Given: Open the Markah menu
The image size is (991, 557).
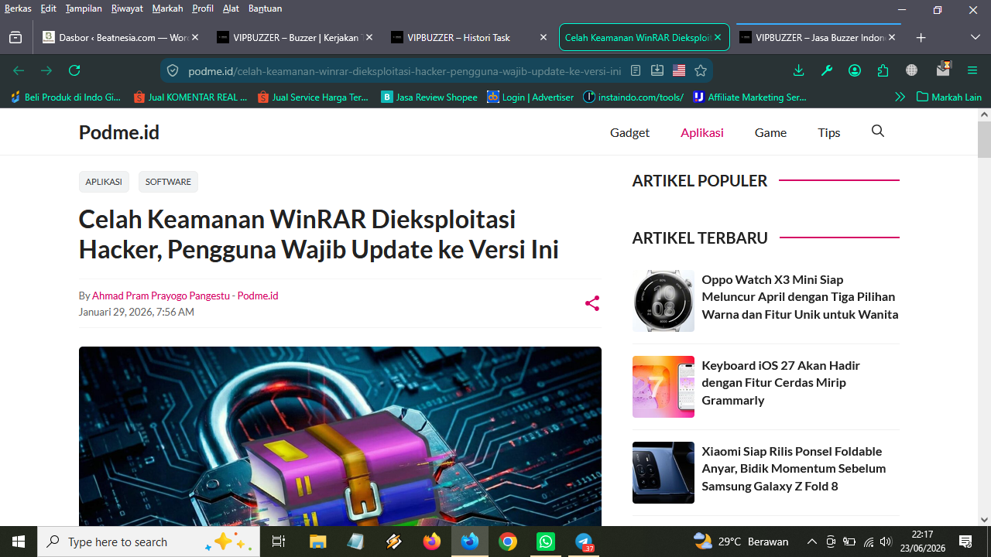Looking at the screenshot, I should [x=167, y=9].
